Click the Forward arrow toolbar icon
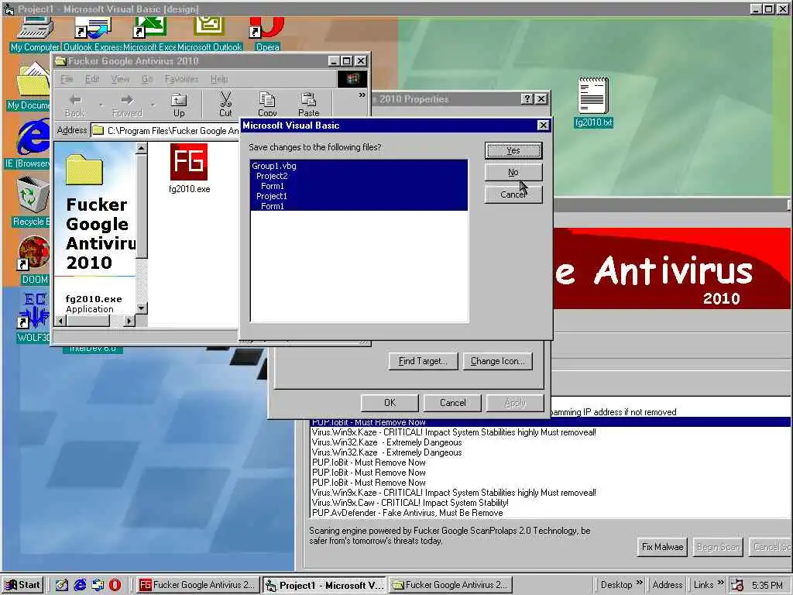 127,105
